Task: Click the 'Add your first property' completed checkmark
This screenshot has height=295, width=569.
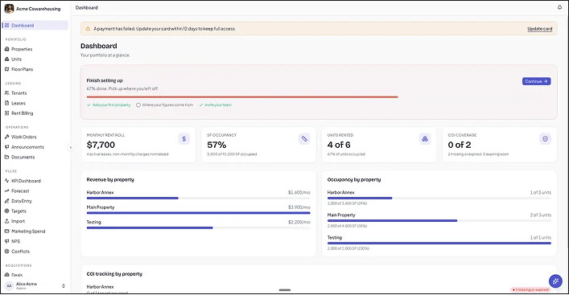Action: [x=89, y=105]
